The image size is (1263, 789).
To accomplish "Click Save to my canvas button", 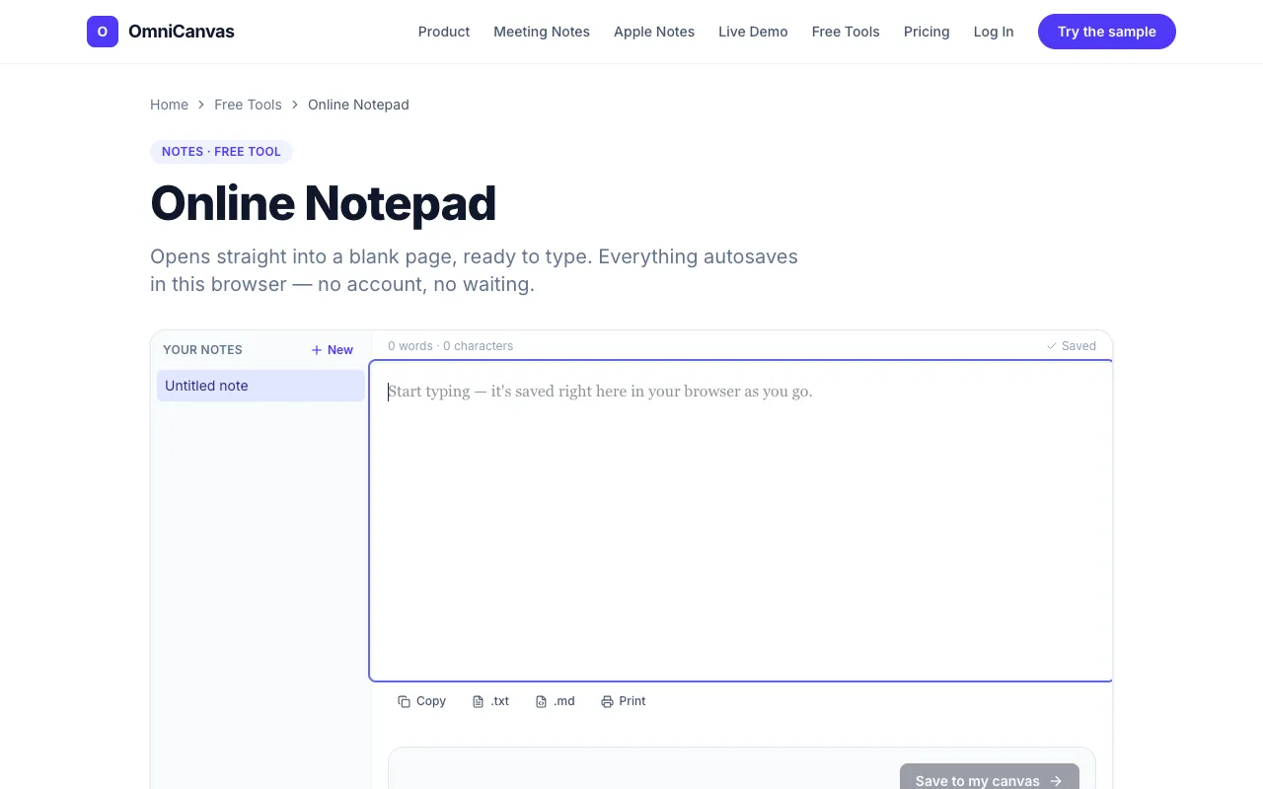I will pyautogui.click(x=990, y=777).
